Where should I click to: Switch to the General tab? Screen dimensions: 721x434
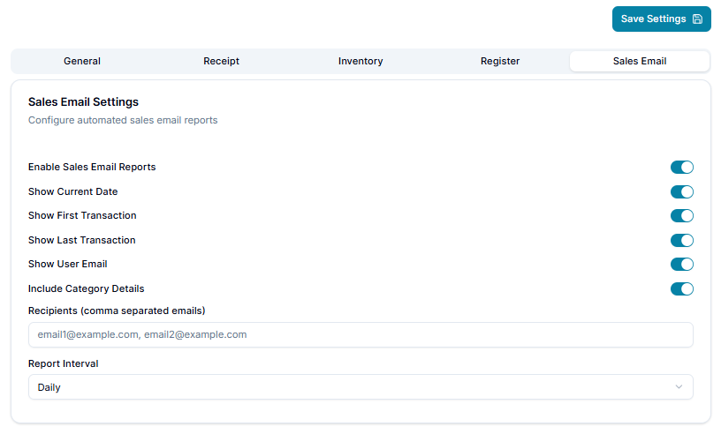[82, 61]
